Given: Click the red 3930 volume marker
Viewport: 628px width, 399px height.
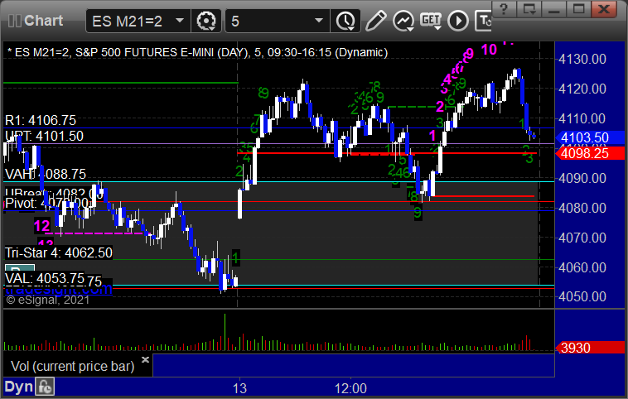Looking at the screenshot, I should click(x=590, y=348).
